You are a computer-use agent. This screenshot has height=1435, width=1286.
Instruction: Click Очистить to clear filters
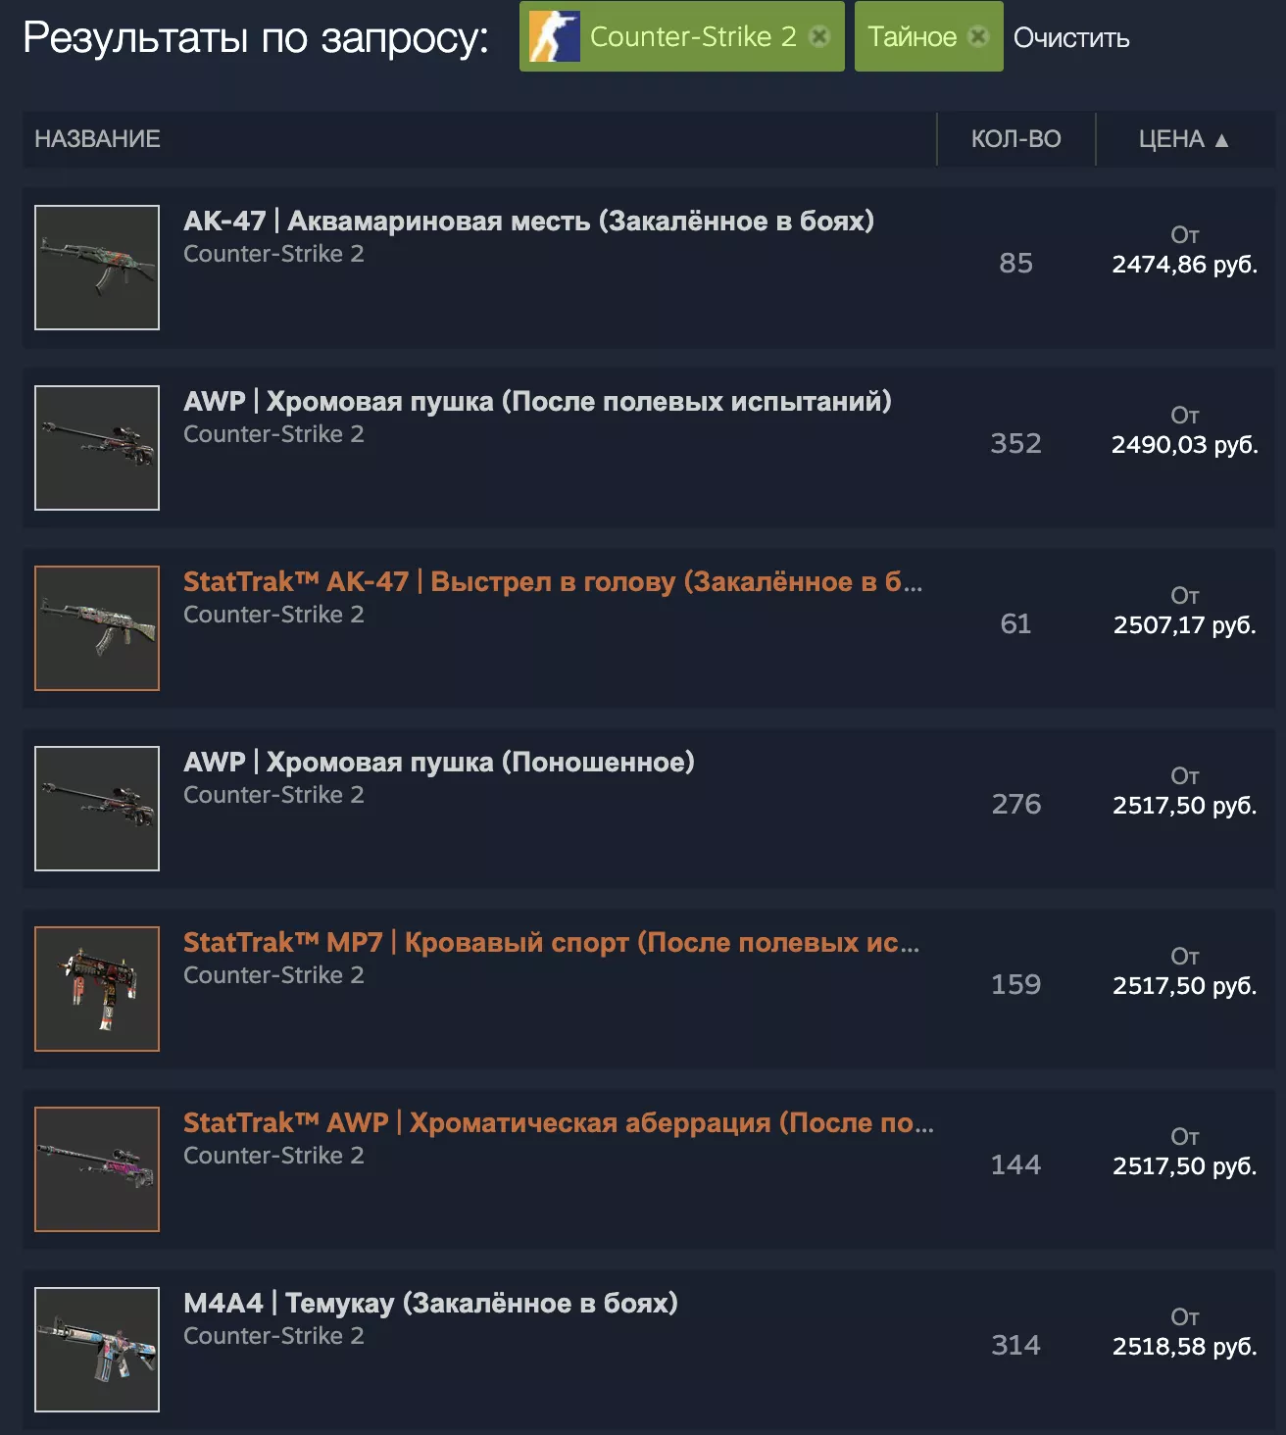coord(1071,38)
